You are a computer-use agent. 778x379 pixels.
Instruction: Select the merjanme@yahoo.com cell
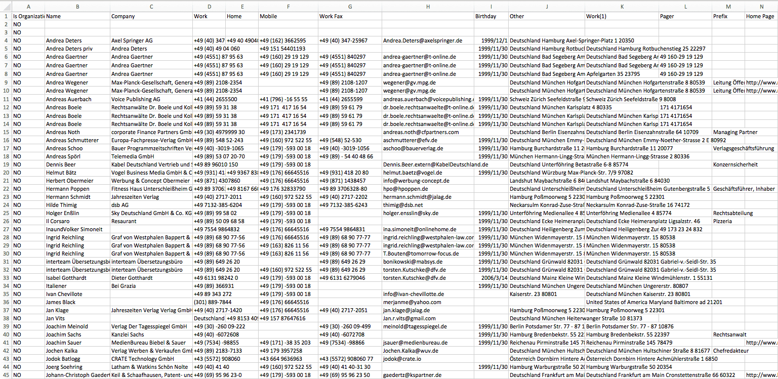pyautogui.click(x=428, y=302)
